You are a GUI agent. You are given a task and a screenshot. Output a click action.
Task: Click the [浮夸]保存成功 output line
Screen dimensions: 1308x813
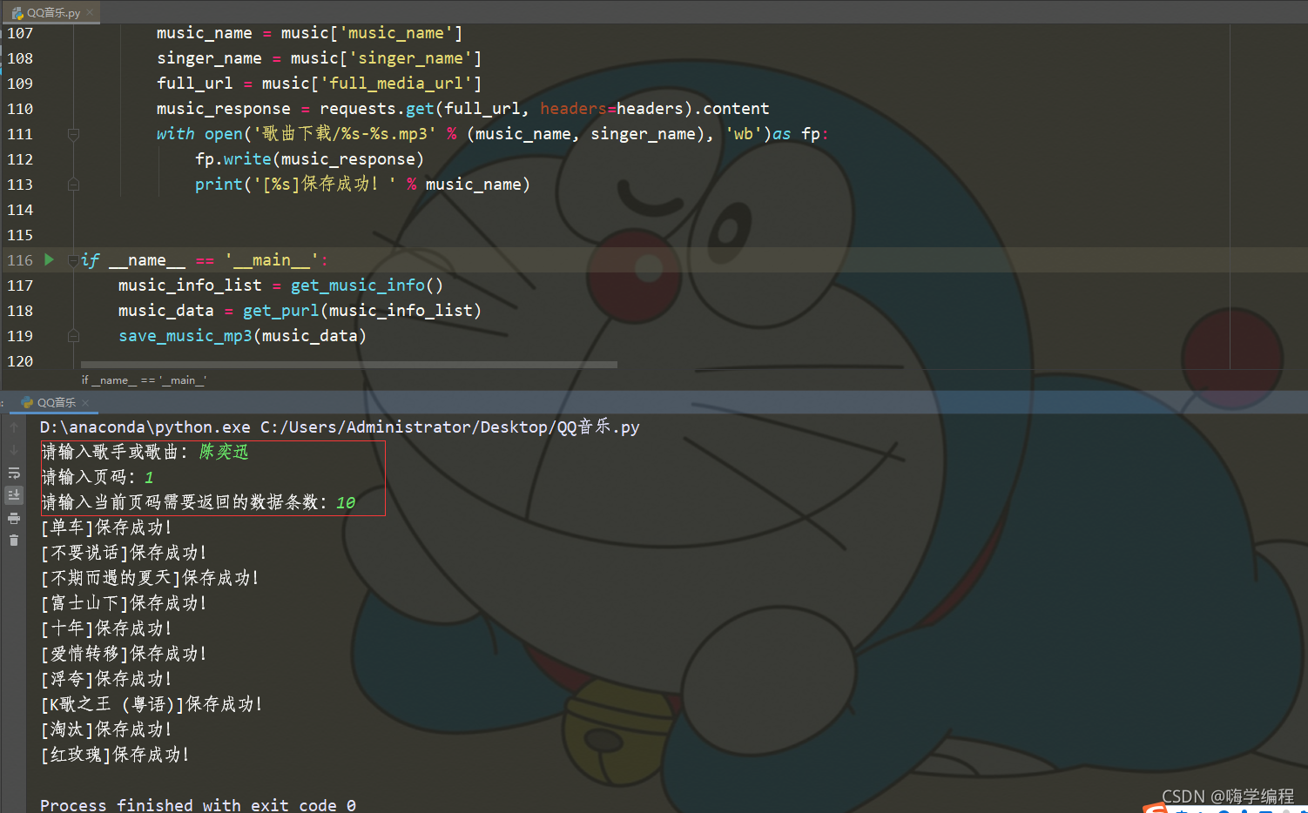(x=106, y=679)
